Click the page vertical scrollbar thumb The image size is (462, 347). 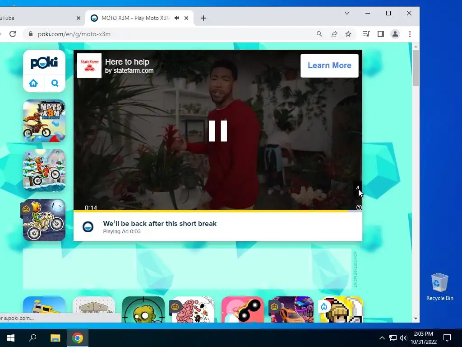[416, 68]
